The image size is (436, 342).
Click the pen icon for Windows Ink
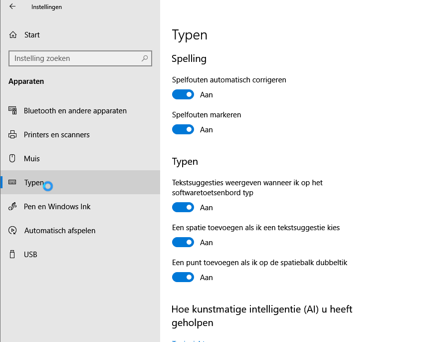pos(13,207)
